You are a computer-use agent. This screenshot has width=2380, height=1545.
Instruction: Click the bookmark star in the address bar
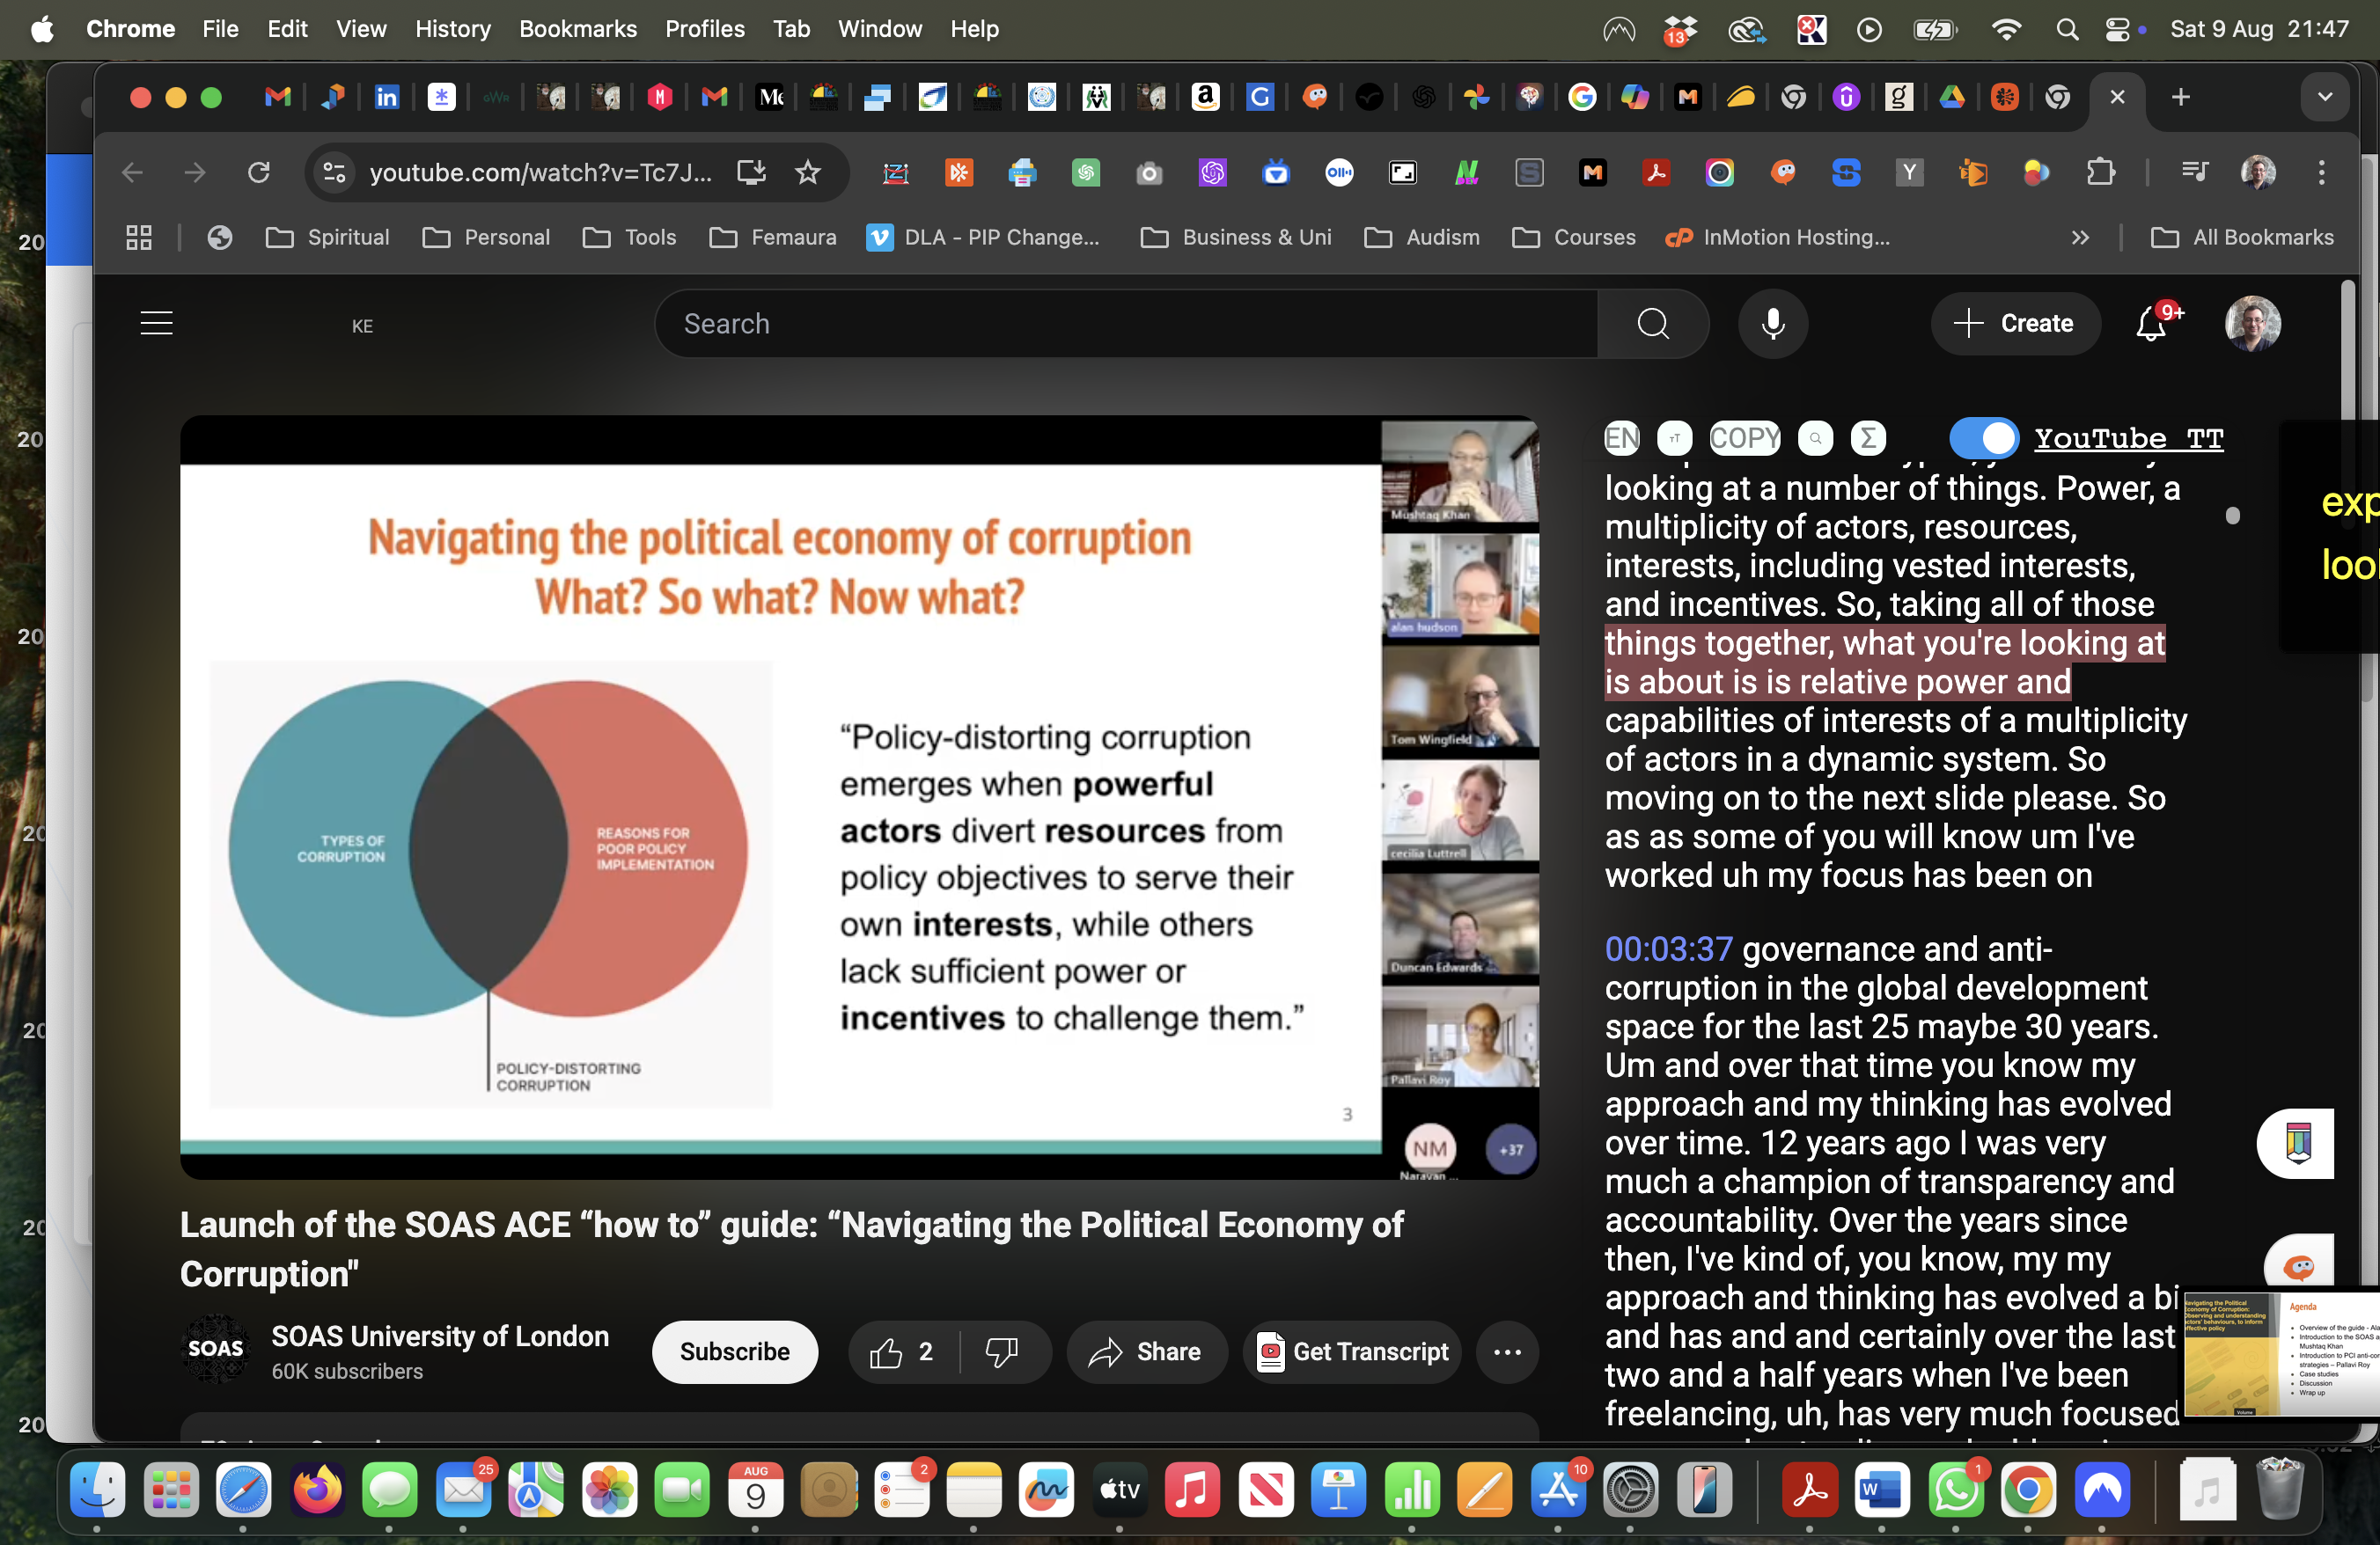[808, 172]
